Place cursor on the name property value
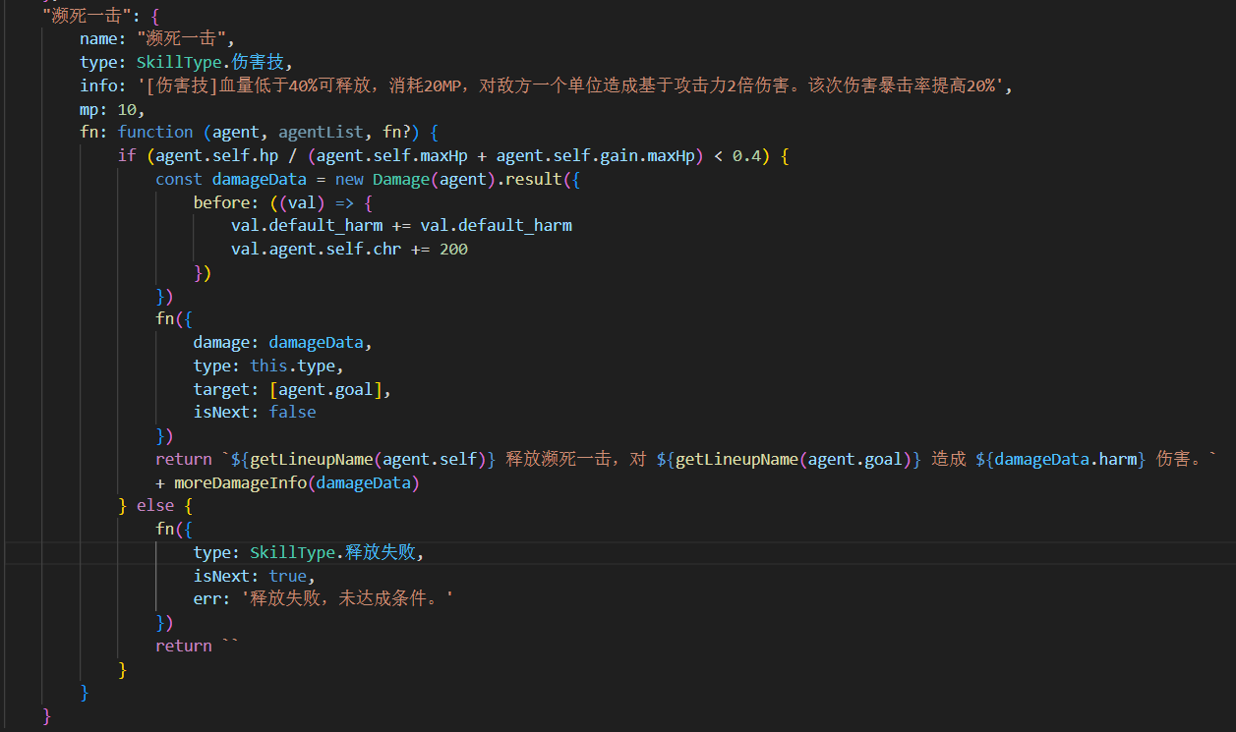 pyautogui.click(x=184, y=38)
